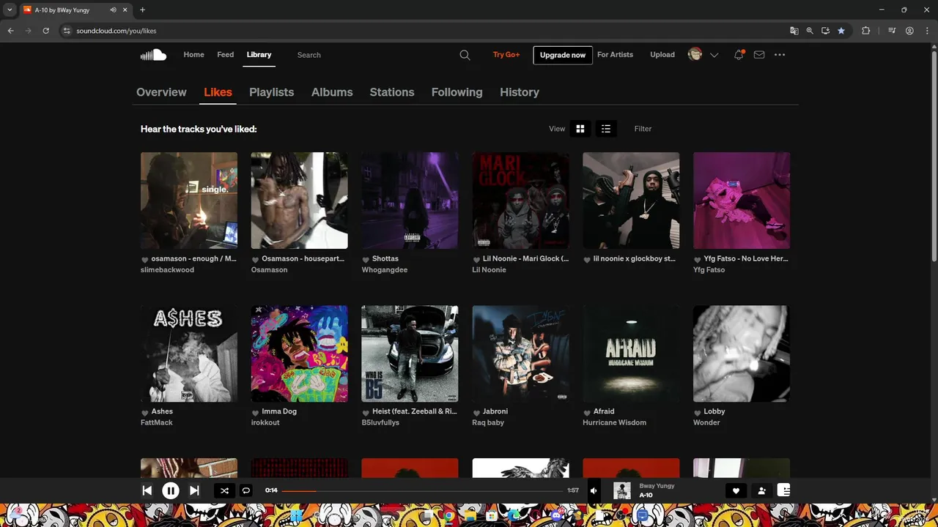Click the translate page icon
The width and height of the screenshot is (938, 527).
pos(794,31)
